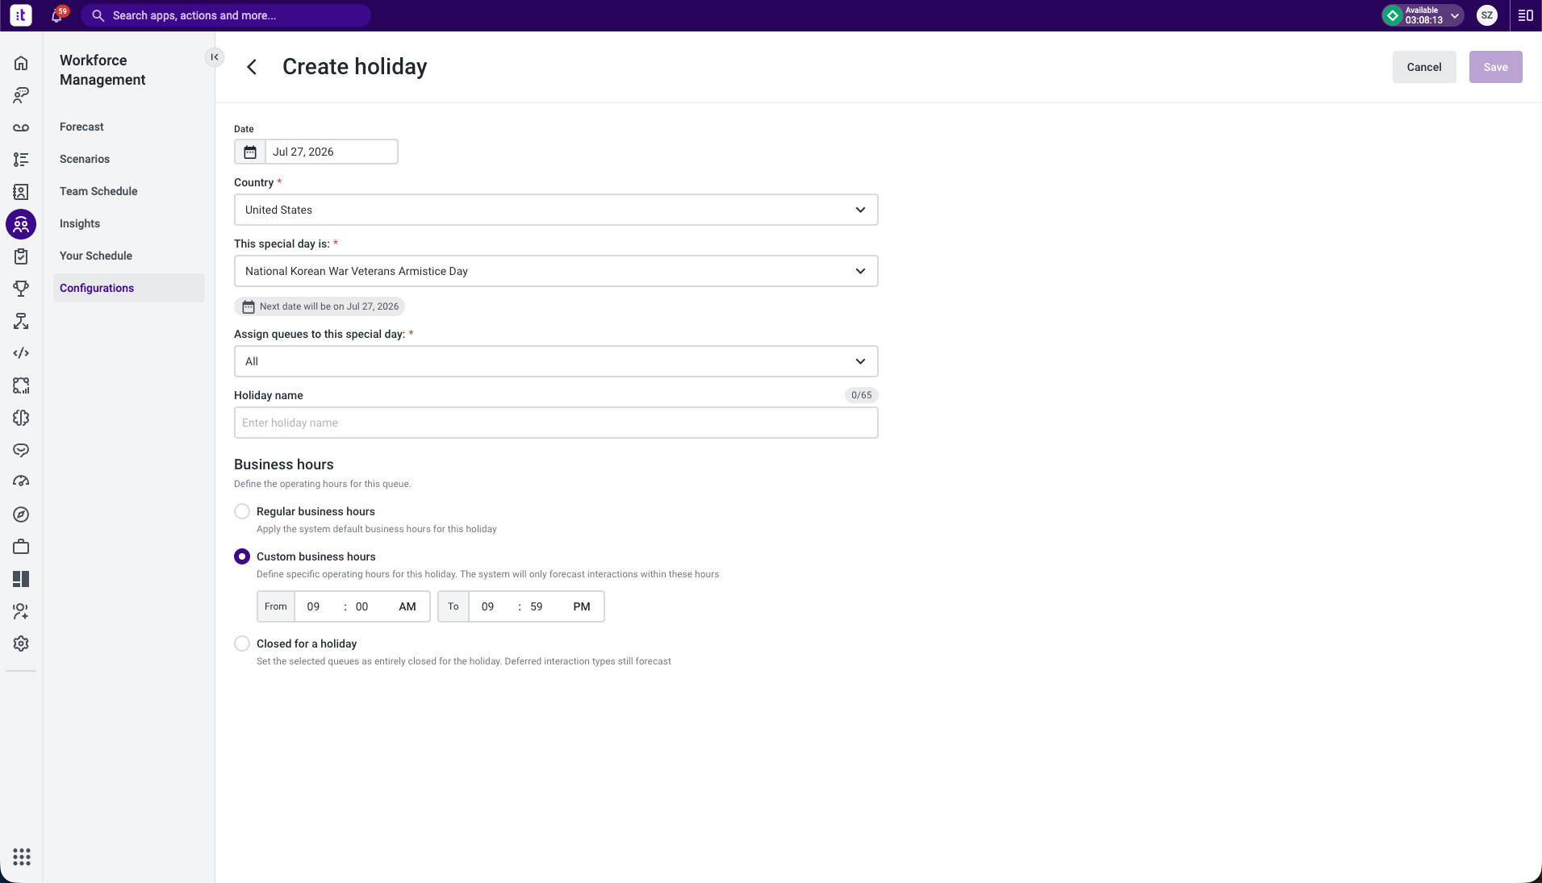Select Custom business hours option

(x=242, y=556)
